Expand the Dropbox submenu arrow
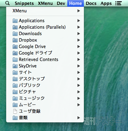The height and width of the screenshot is (131, 128). (79, 40)
